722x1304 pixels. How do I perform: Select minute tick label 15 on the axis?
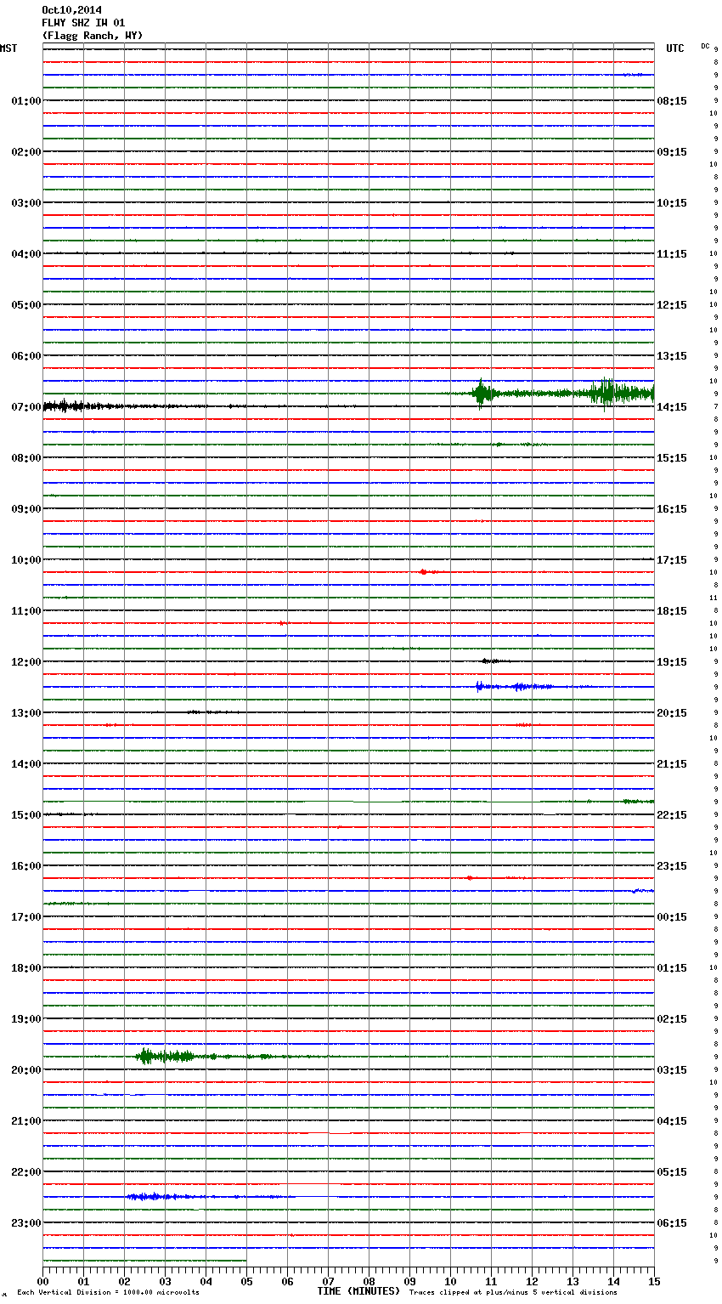pos(654,1281)
